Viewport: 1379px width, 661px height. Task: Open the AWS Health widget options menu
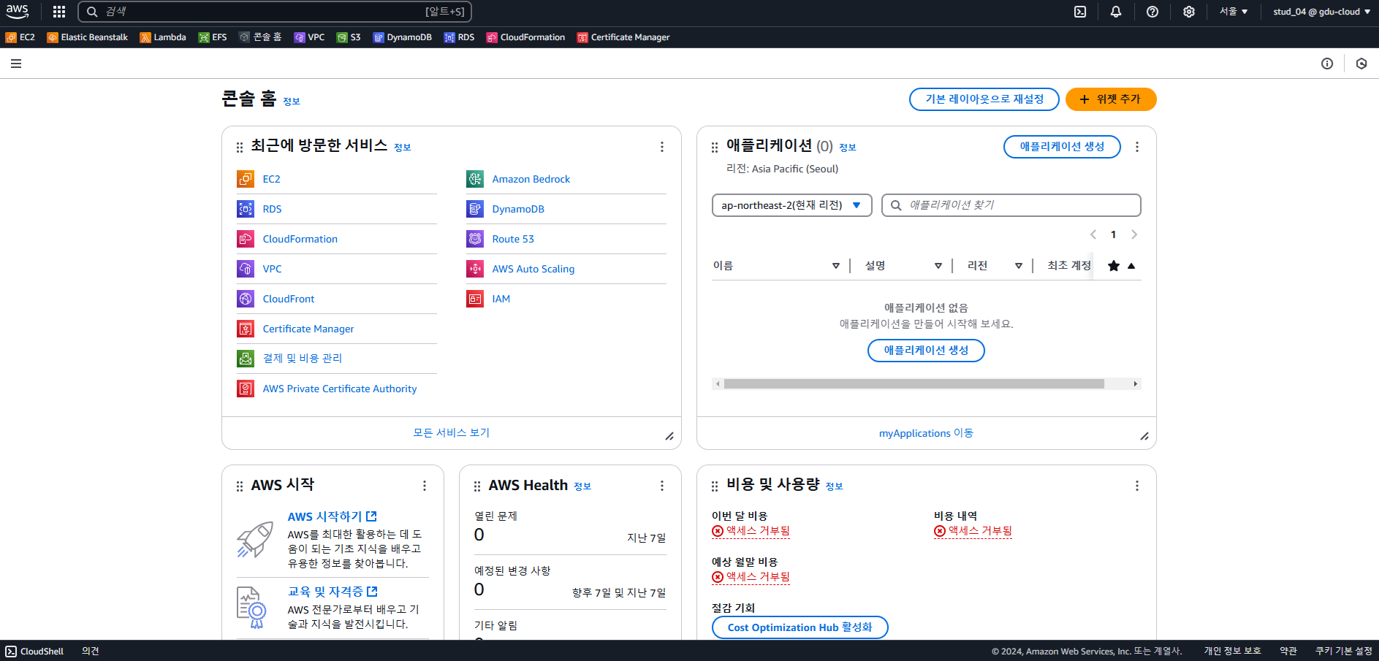coord(662,486)
